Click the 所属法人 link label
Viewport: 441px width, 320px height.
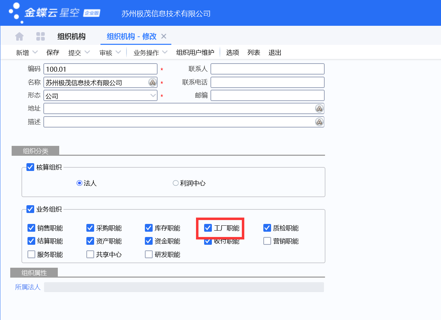point(28,287)
